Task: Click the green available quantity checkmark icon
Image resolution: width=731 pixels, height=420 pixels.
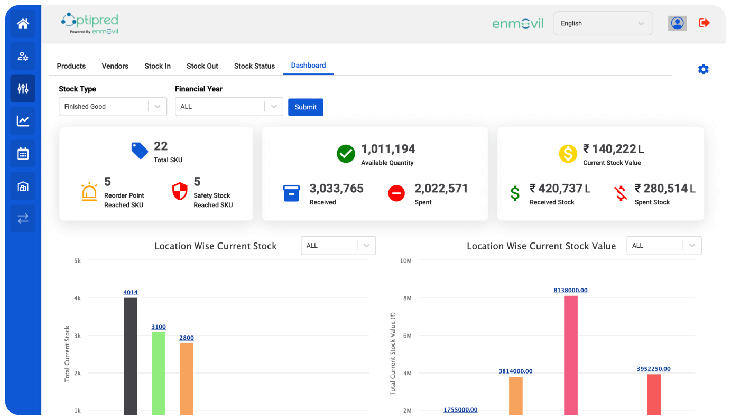Action: [x=346, y=154]
